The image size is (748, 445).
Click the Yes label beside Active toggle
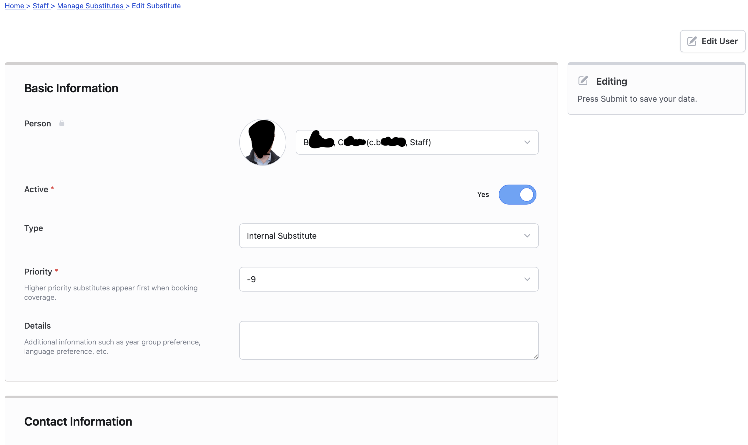(x=483, y=195)
